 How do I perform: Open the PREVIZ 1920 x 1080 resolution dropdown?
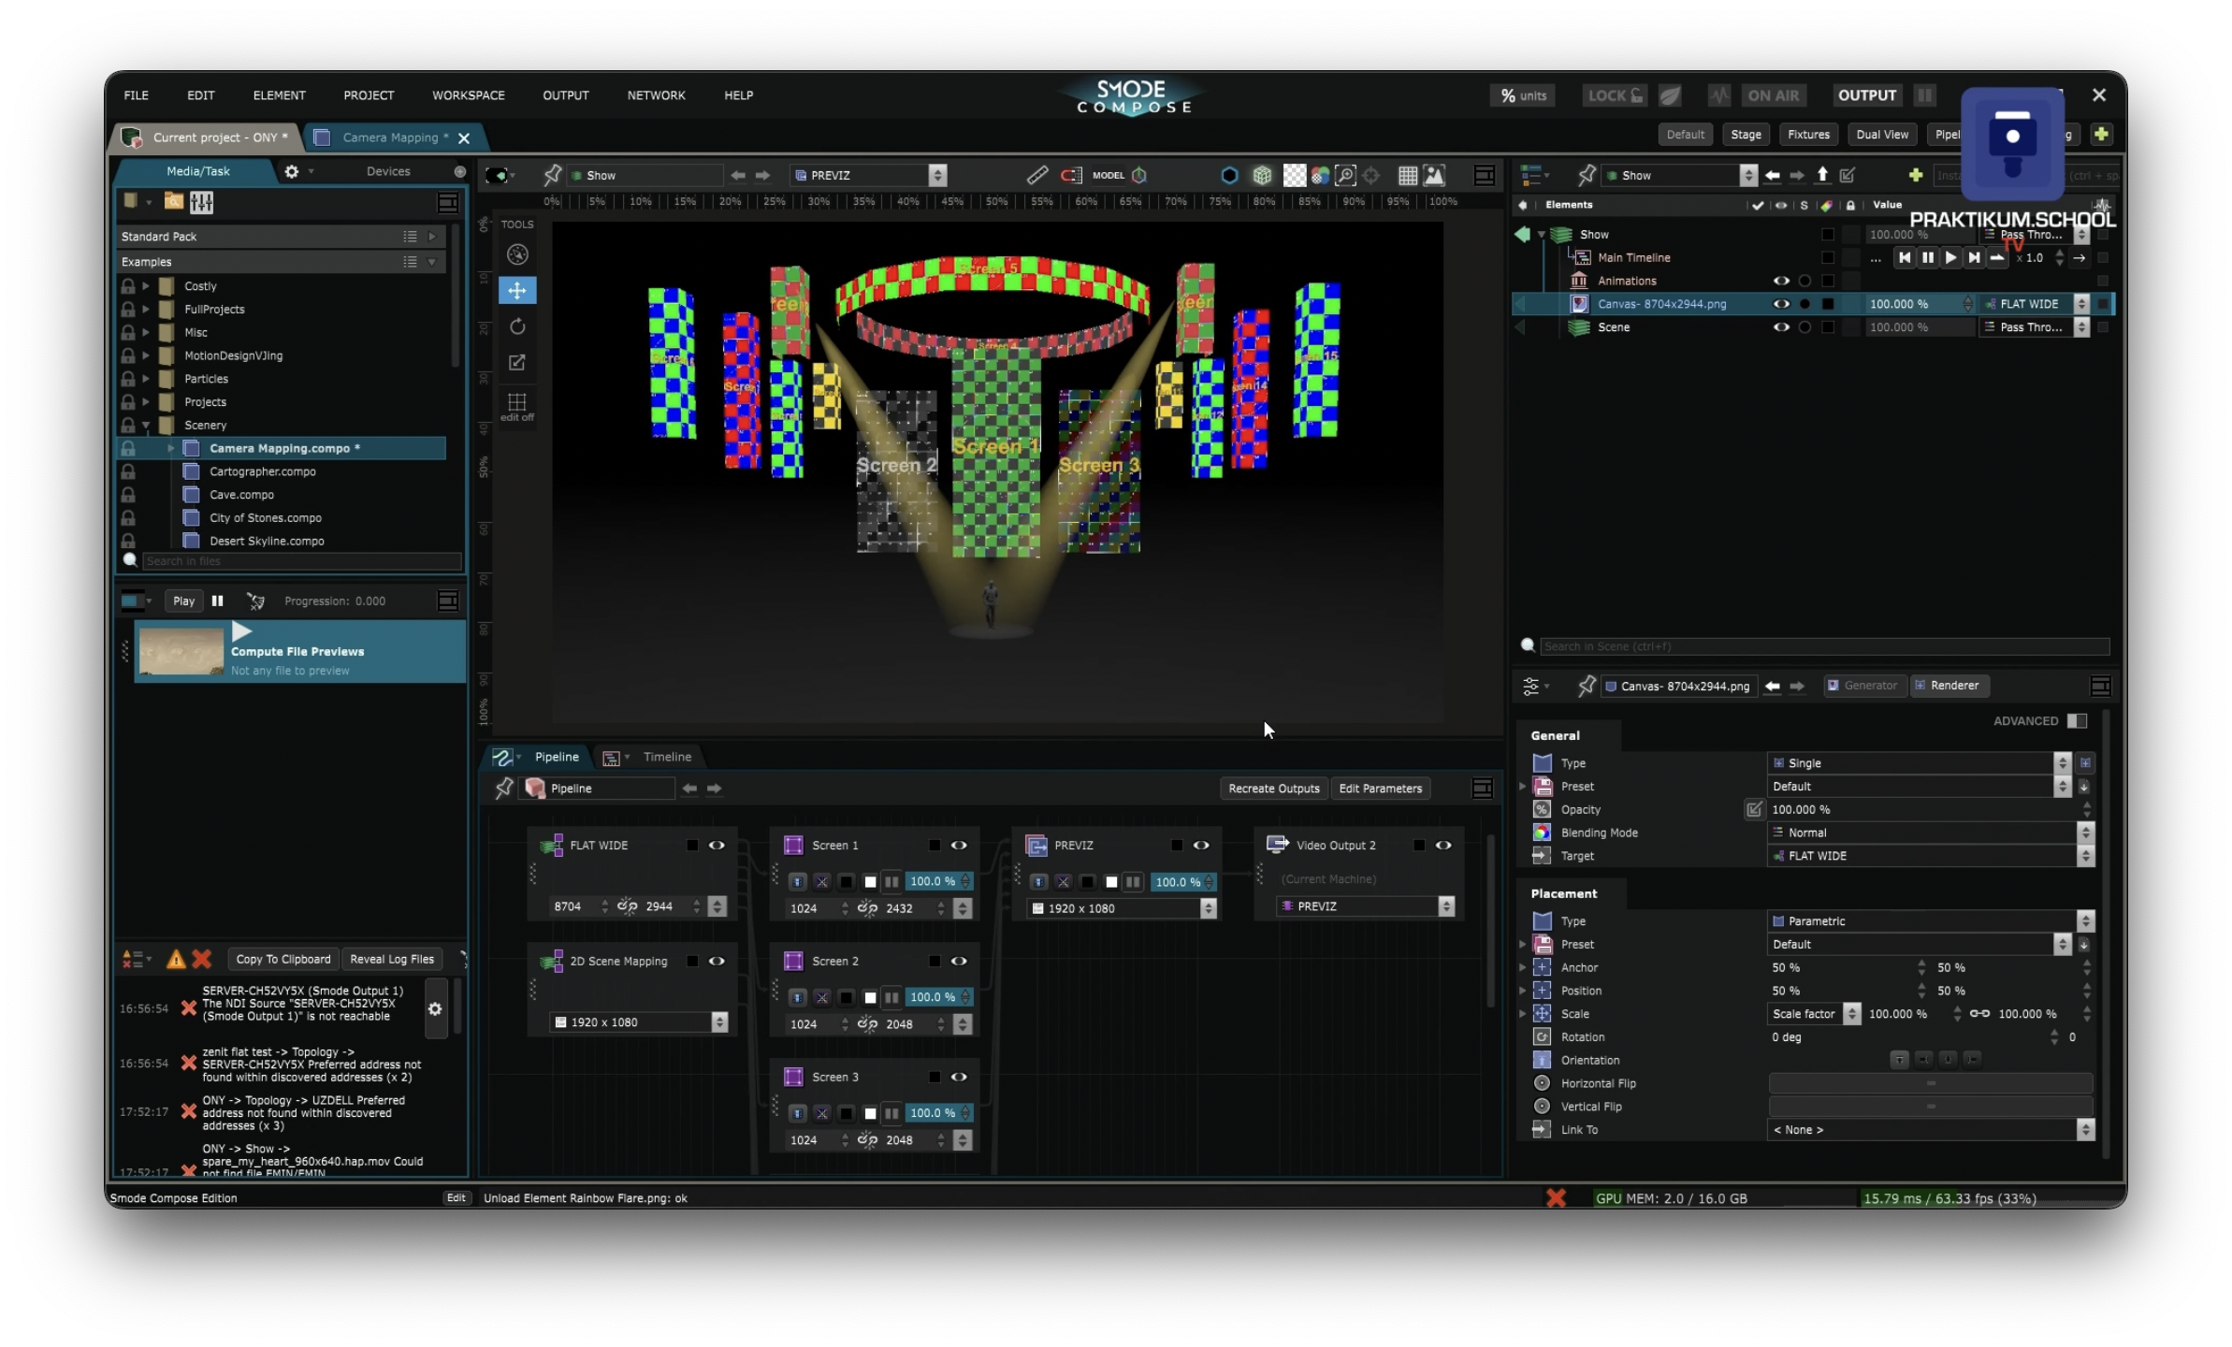tap(1121, 908)
